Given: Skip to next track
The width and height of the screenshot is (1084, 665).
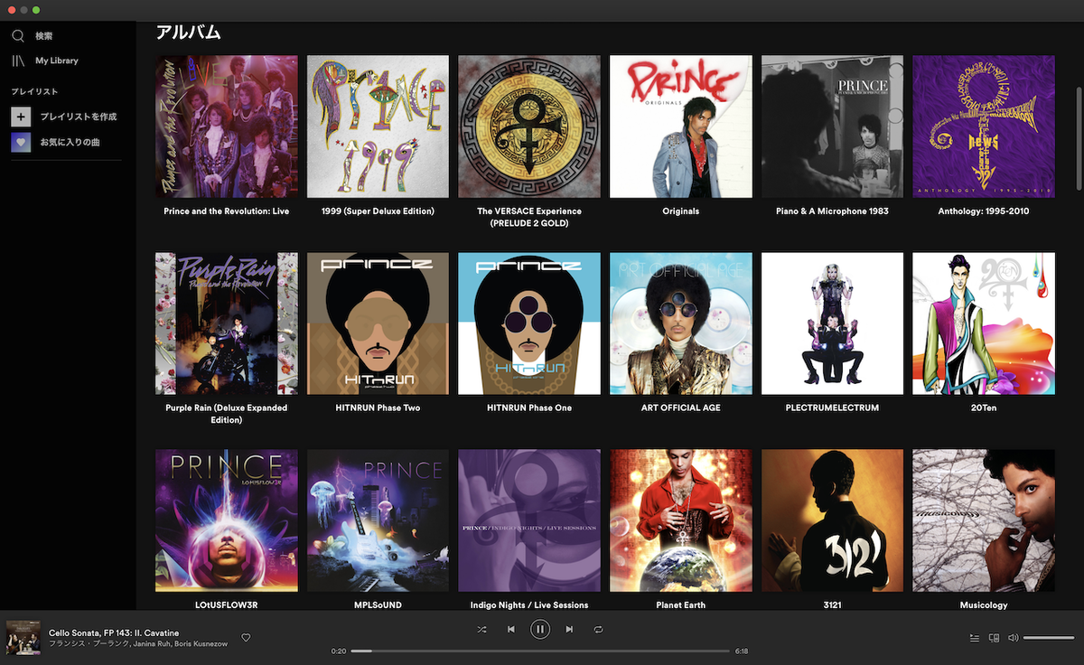Looking at the screenshot, I should (569, 629).
